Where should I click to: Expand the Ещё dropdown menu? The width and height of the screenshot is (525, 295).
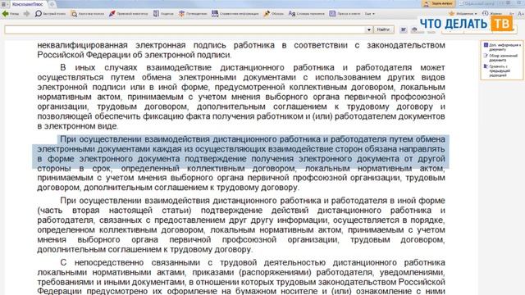[x=370, y=14]
